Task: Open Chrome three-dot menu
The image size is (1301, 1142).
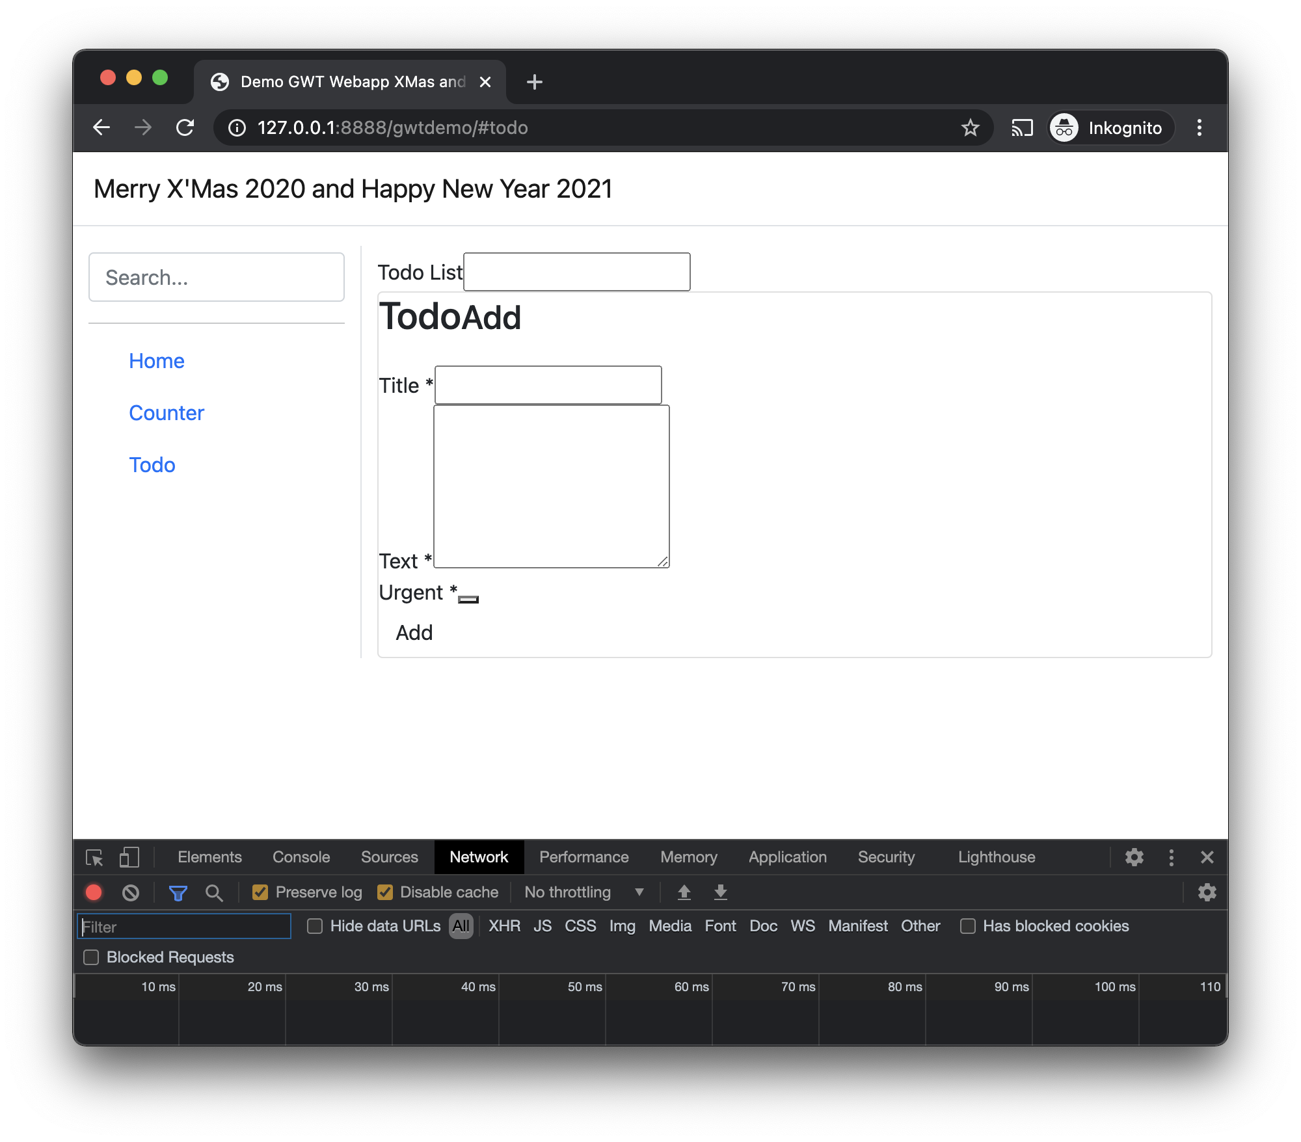Action: [x=1199, y=127]
